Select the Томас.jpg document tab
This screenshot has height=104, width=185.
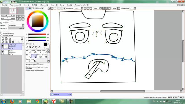(x=61, y=94)
